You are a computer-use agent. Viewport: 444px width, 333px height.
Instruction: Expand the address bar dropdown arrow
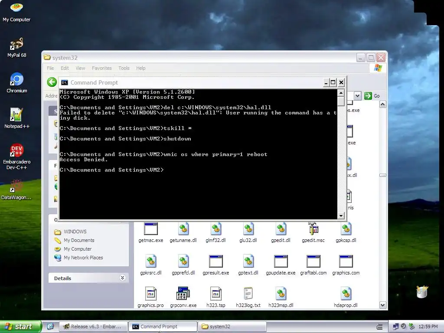357,96
